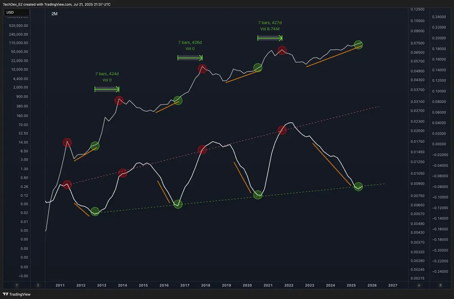Click the 2M timeframe label
This screenshot has height=299, width=454.
point(54,13)
